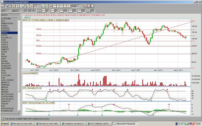Screen dimensions: 202x126
Task: Click the last toolbar icon right of Daily
Action: coord(92,6)
